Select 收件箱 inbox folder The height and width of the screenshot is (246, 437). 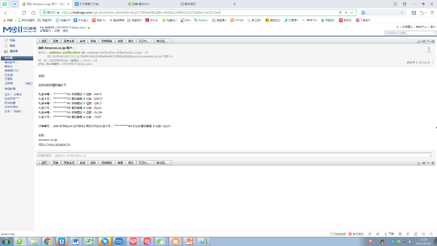pos(17,58)
